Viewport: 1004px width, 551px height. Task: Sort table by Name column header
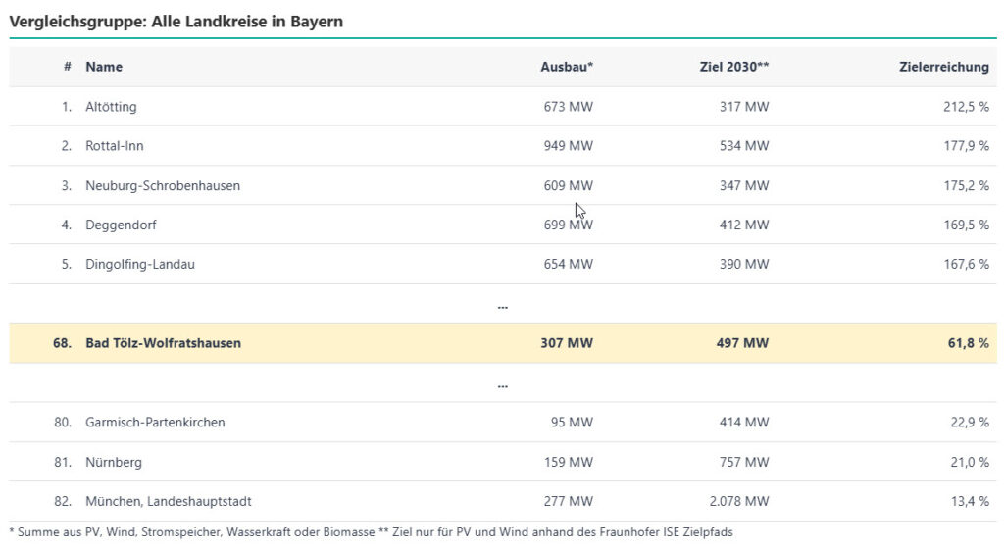tap(104, 67)
